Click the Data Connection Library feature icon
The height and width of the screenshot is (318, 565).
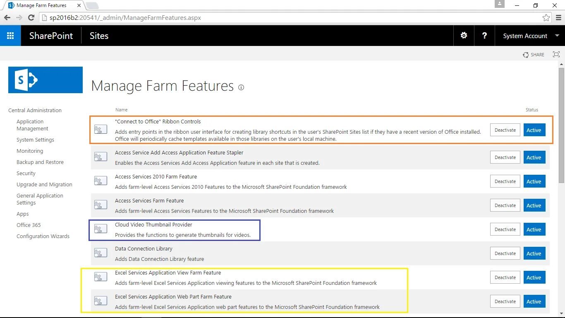tap(101, 253)
